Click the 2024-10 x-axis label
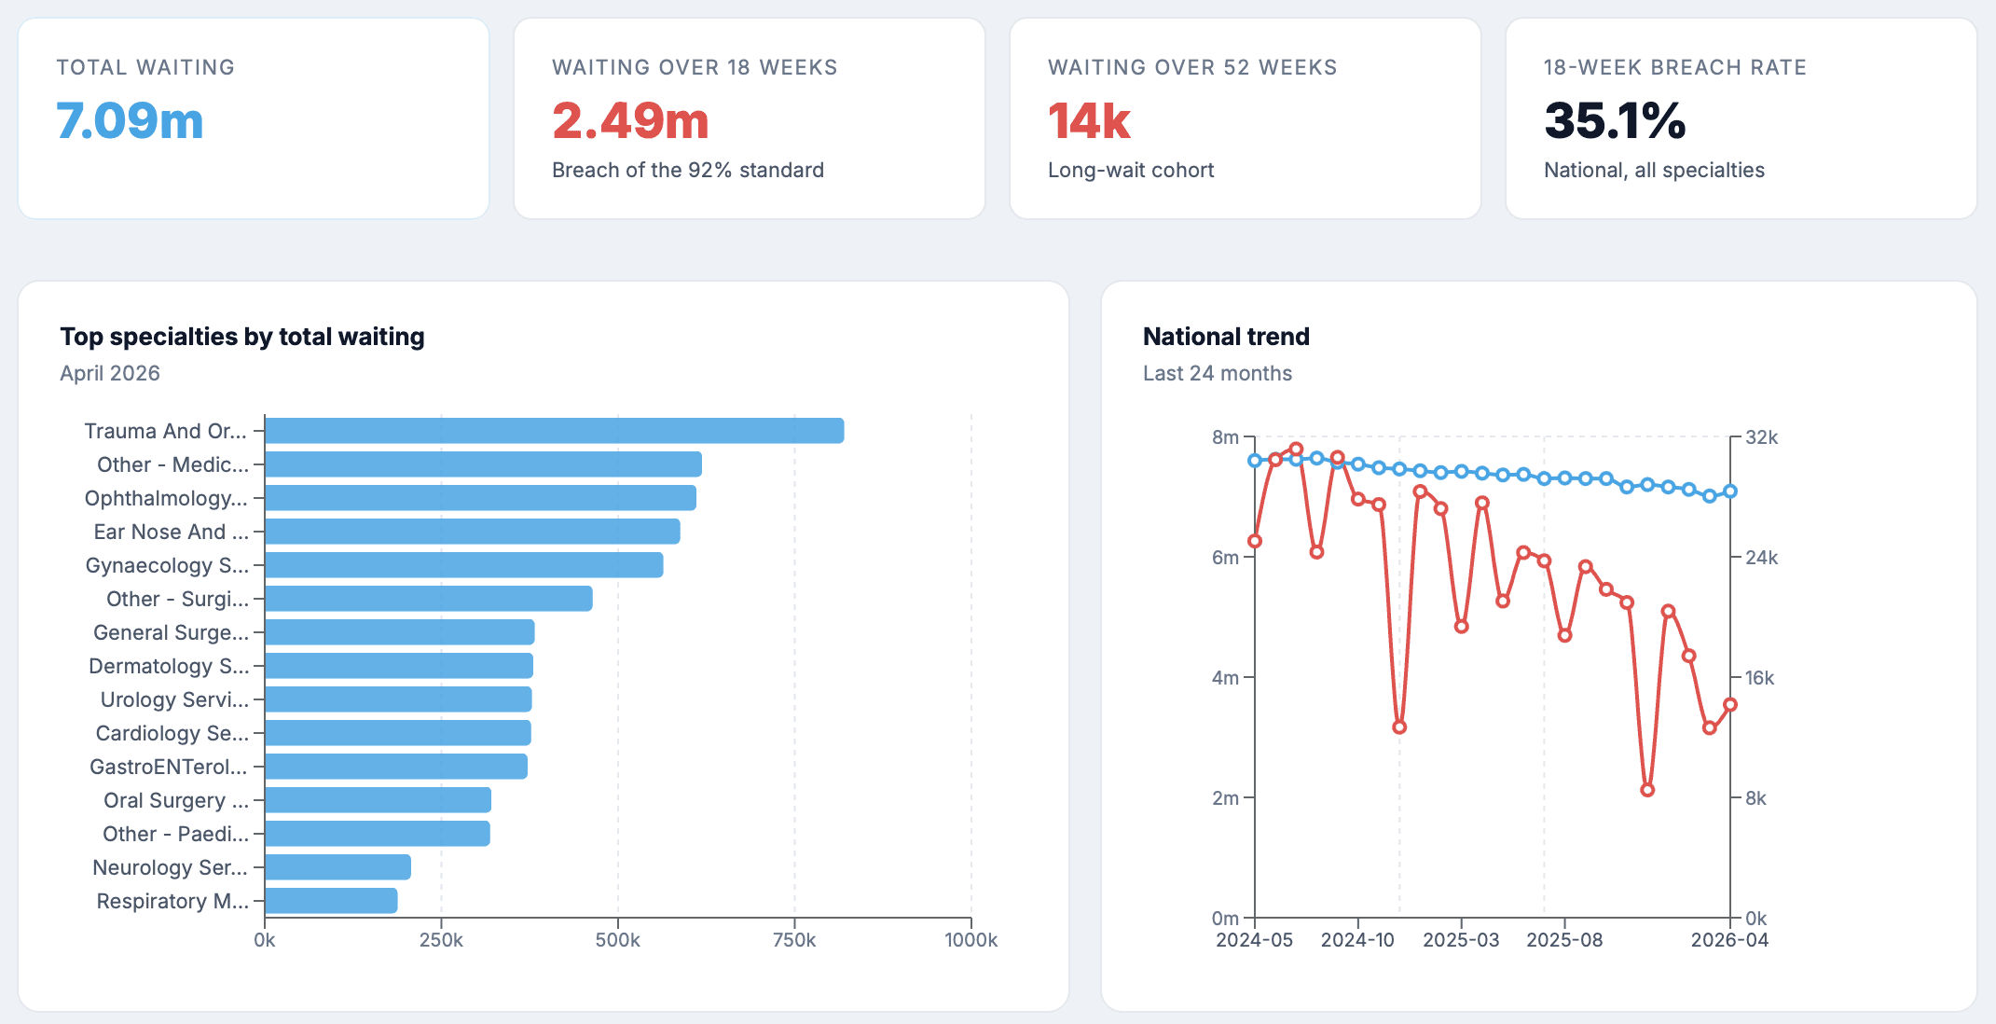The height and width of the screenshot is (1024, 1996). (1357, 940)
